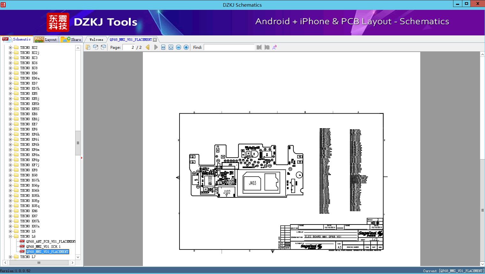Open the Welcome tab
485x274 pixels.
point(96,40)
